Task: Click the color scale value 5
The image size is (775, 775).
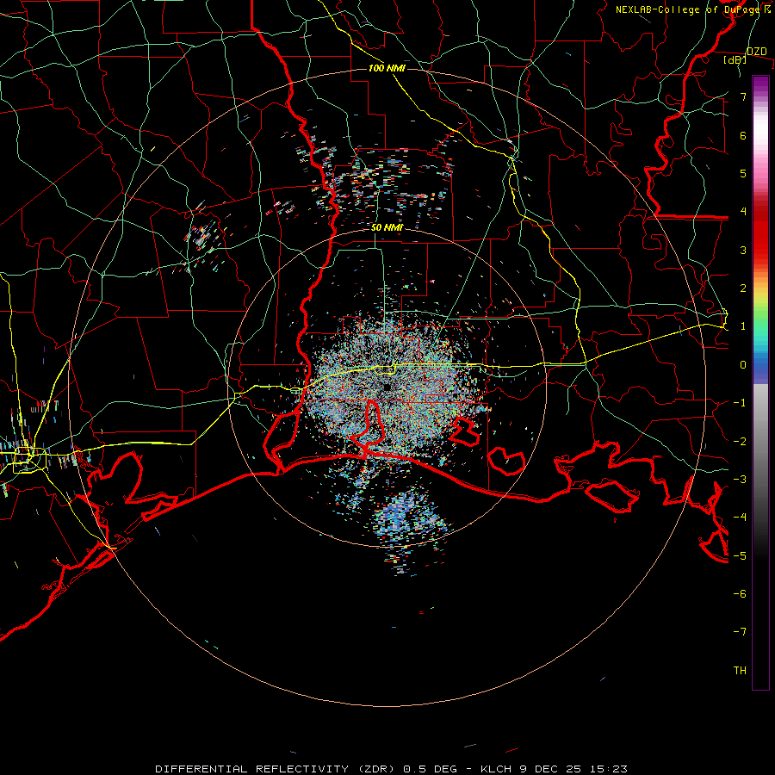Action: 743,173
